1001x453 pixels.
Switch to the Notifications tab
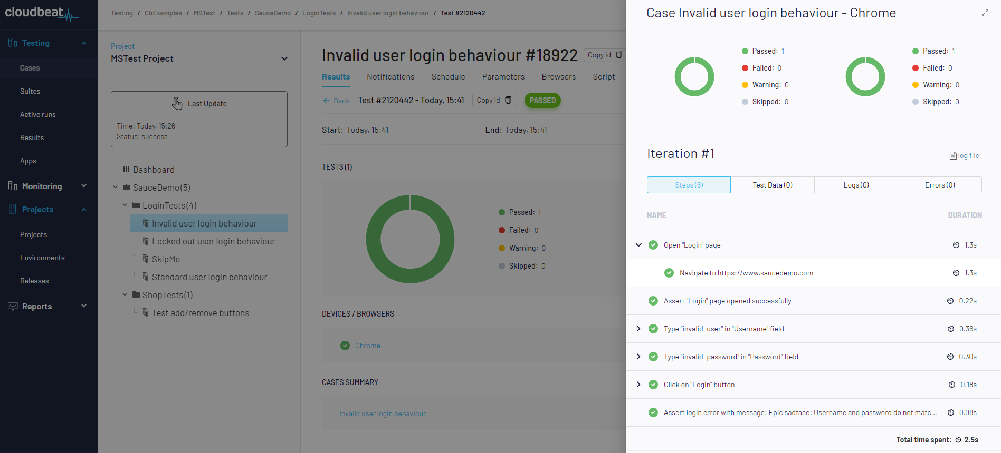pos(390,77)
